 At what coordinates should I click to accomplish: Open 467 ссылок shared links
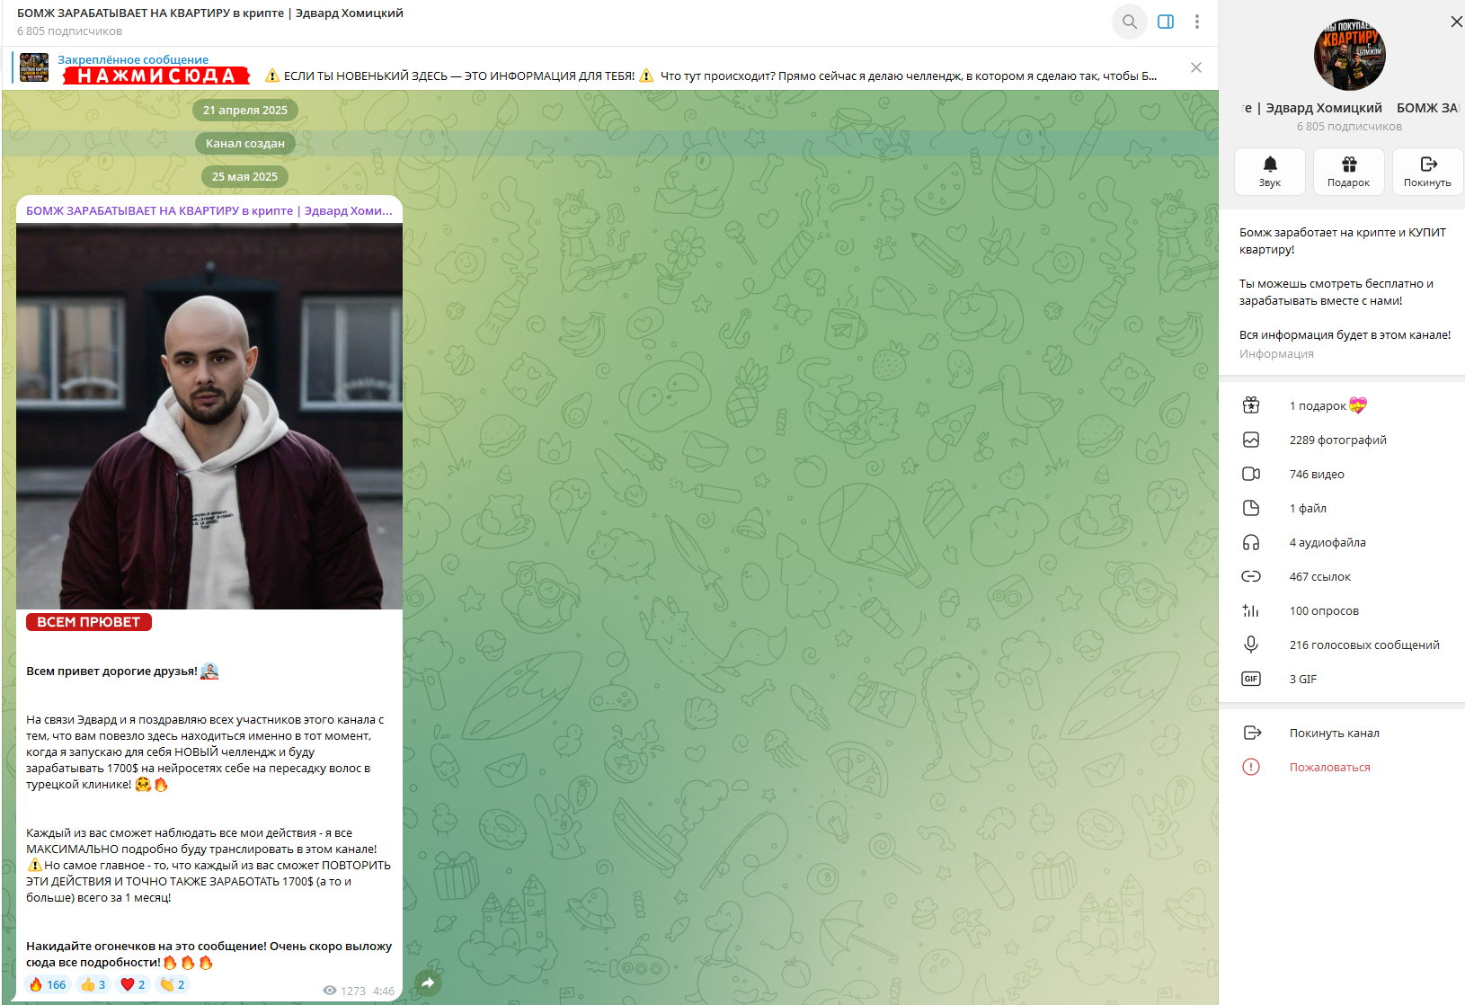(1342, 576)
